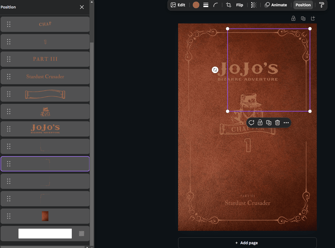
Task: Select the JoJo's Bizarre Adventure logo layer
Action: pyautogui.click(x=45, y=129)
